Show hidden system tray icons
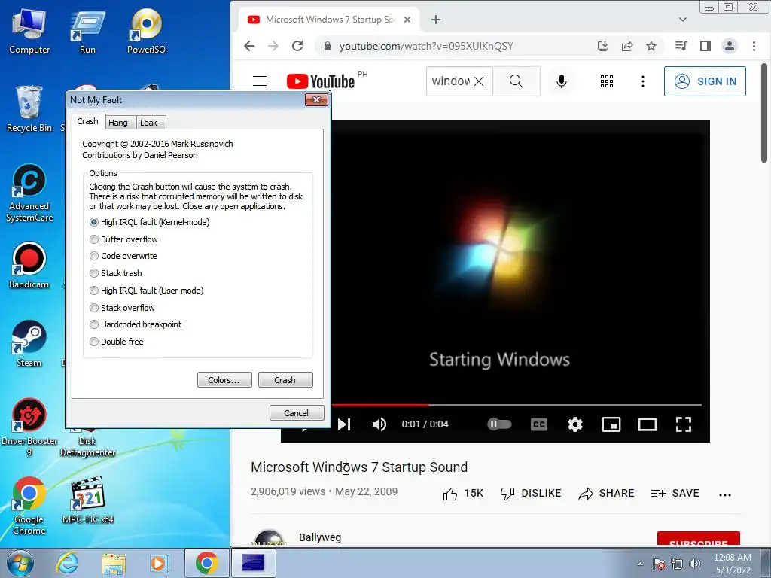The width and height of the screenshot is (771, 578). point(640,564)
